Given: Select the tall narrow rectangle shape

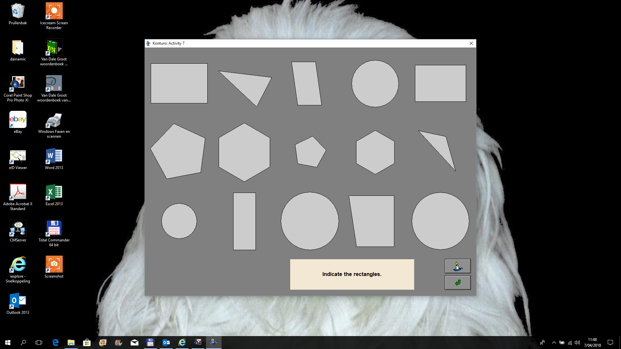Looking at the screenshot, I should click(x=245, y=221).
